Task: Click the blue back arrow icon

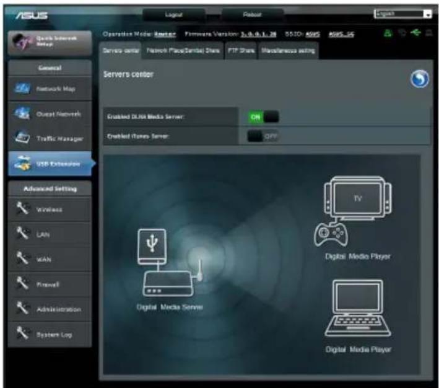Action: coord(419,79)
